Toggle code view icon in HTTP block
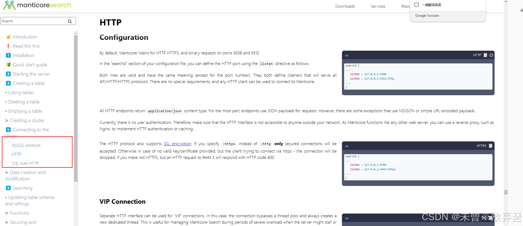 347,55
